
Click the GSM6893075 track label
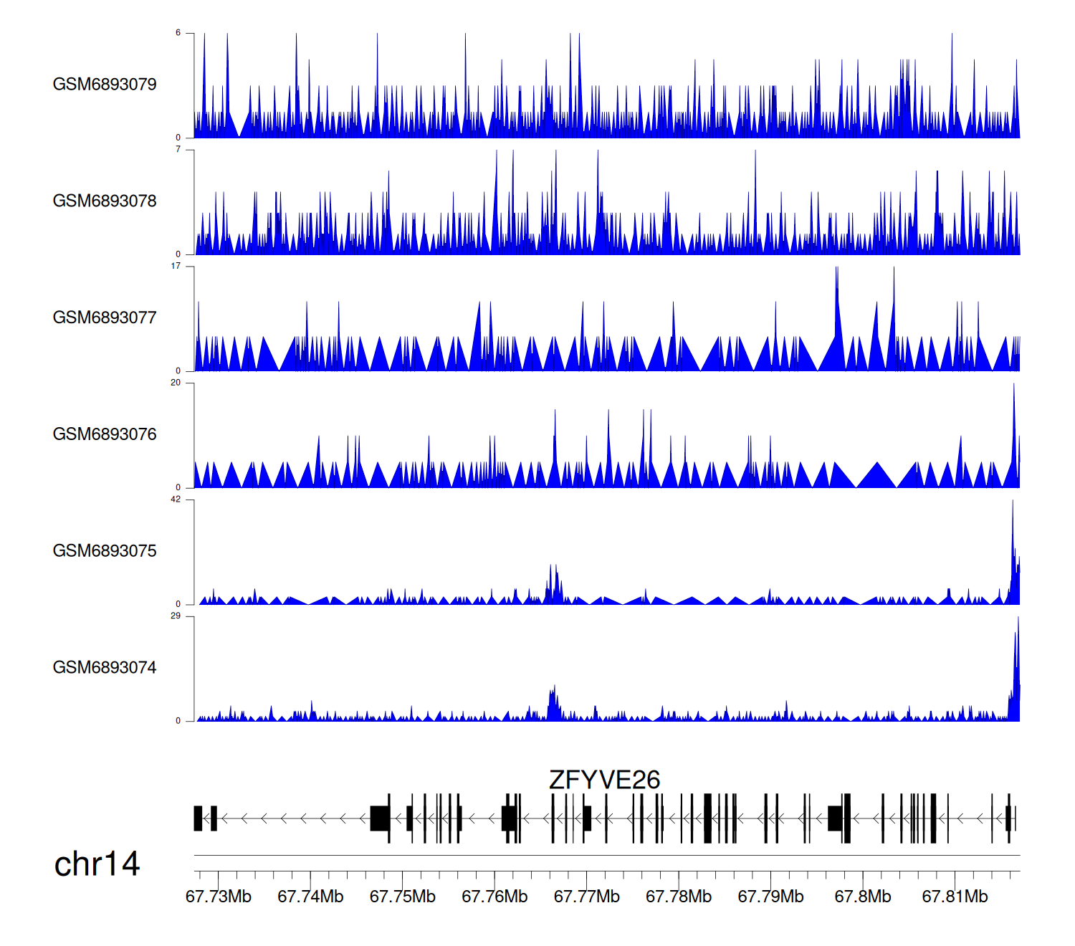(105, 551)
